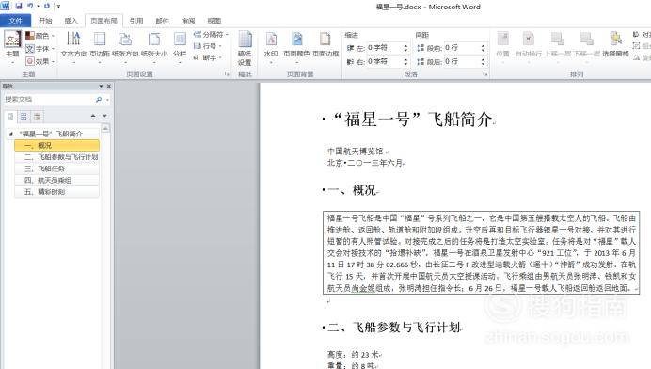
Task: Open the Margins button
Action: point(100,47)
